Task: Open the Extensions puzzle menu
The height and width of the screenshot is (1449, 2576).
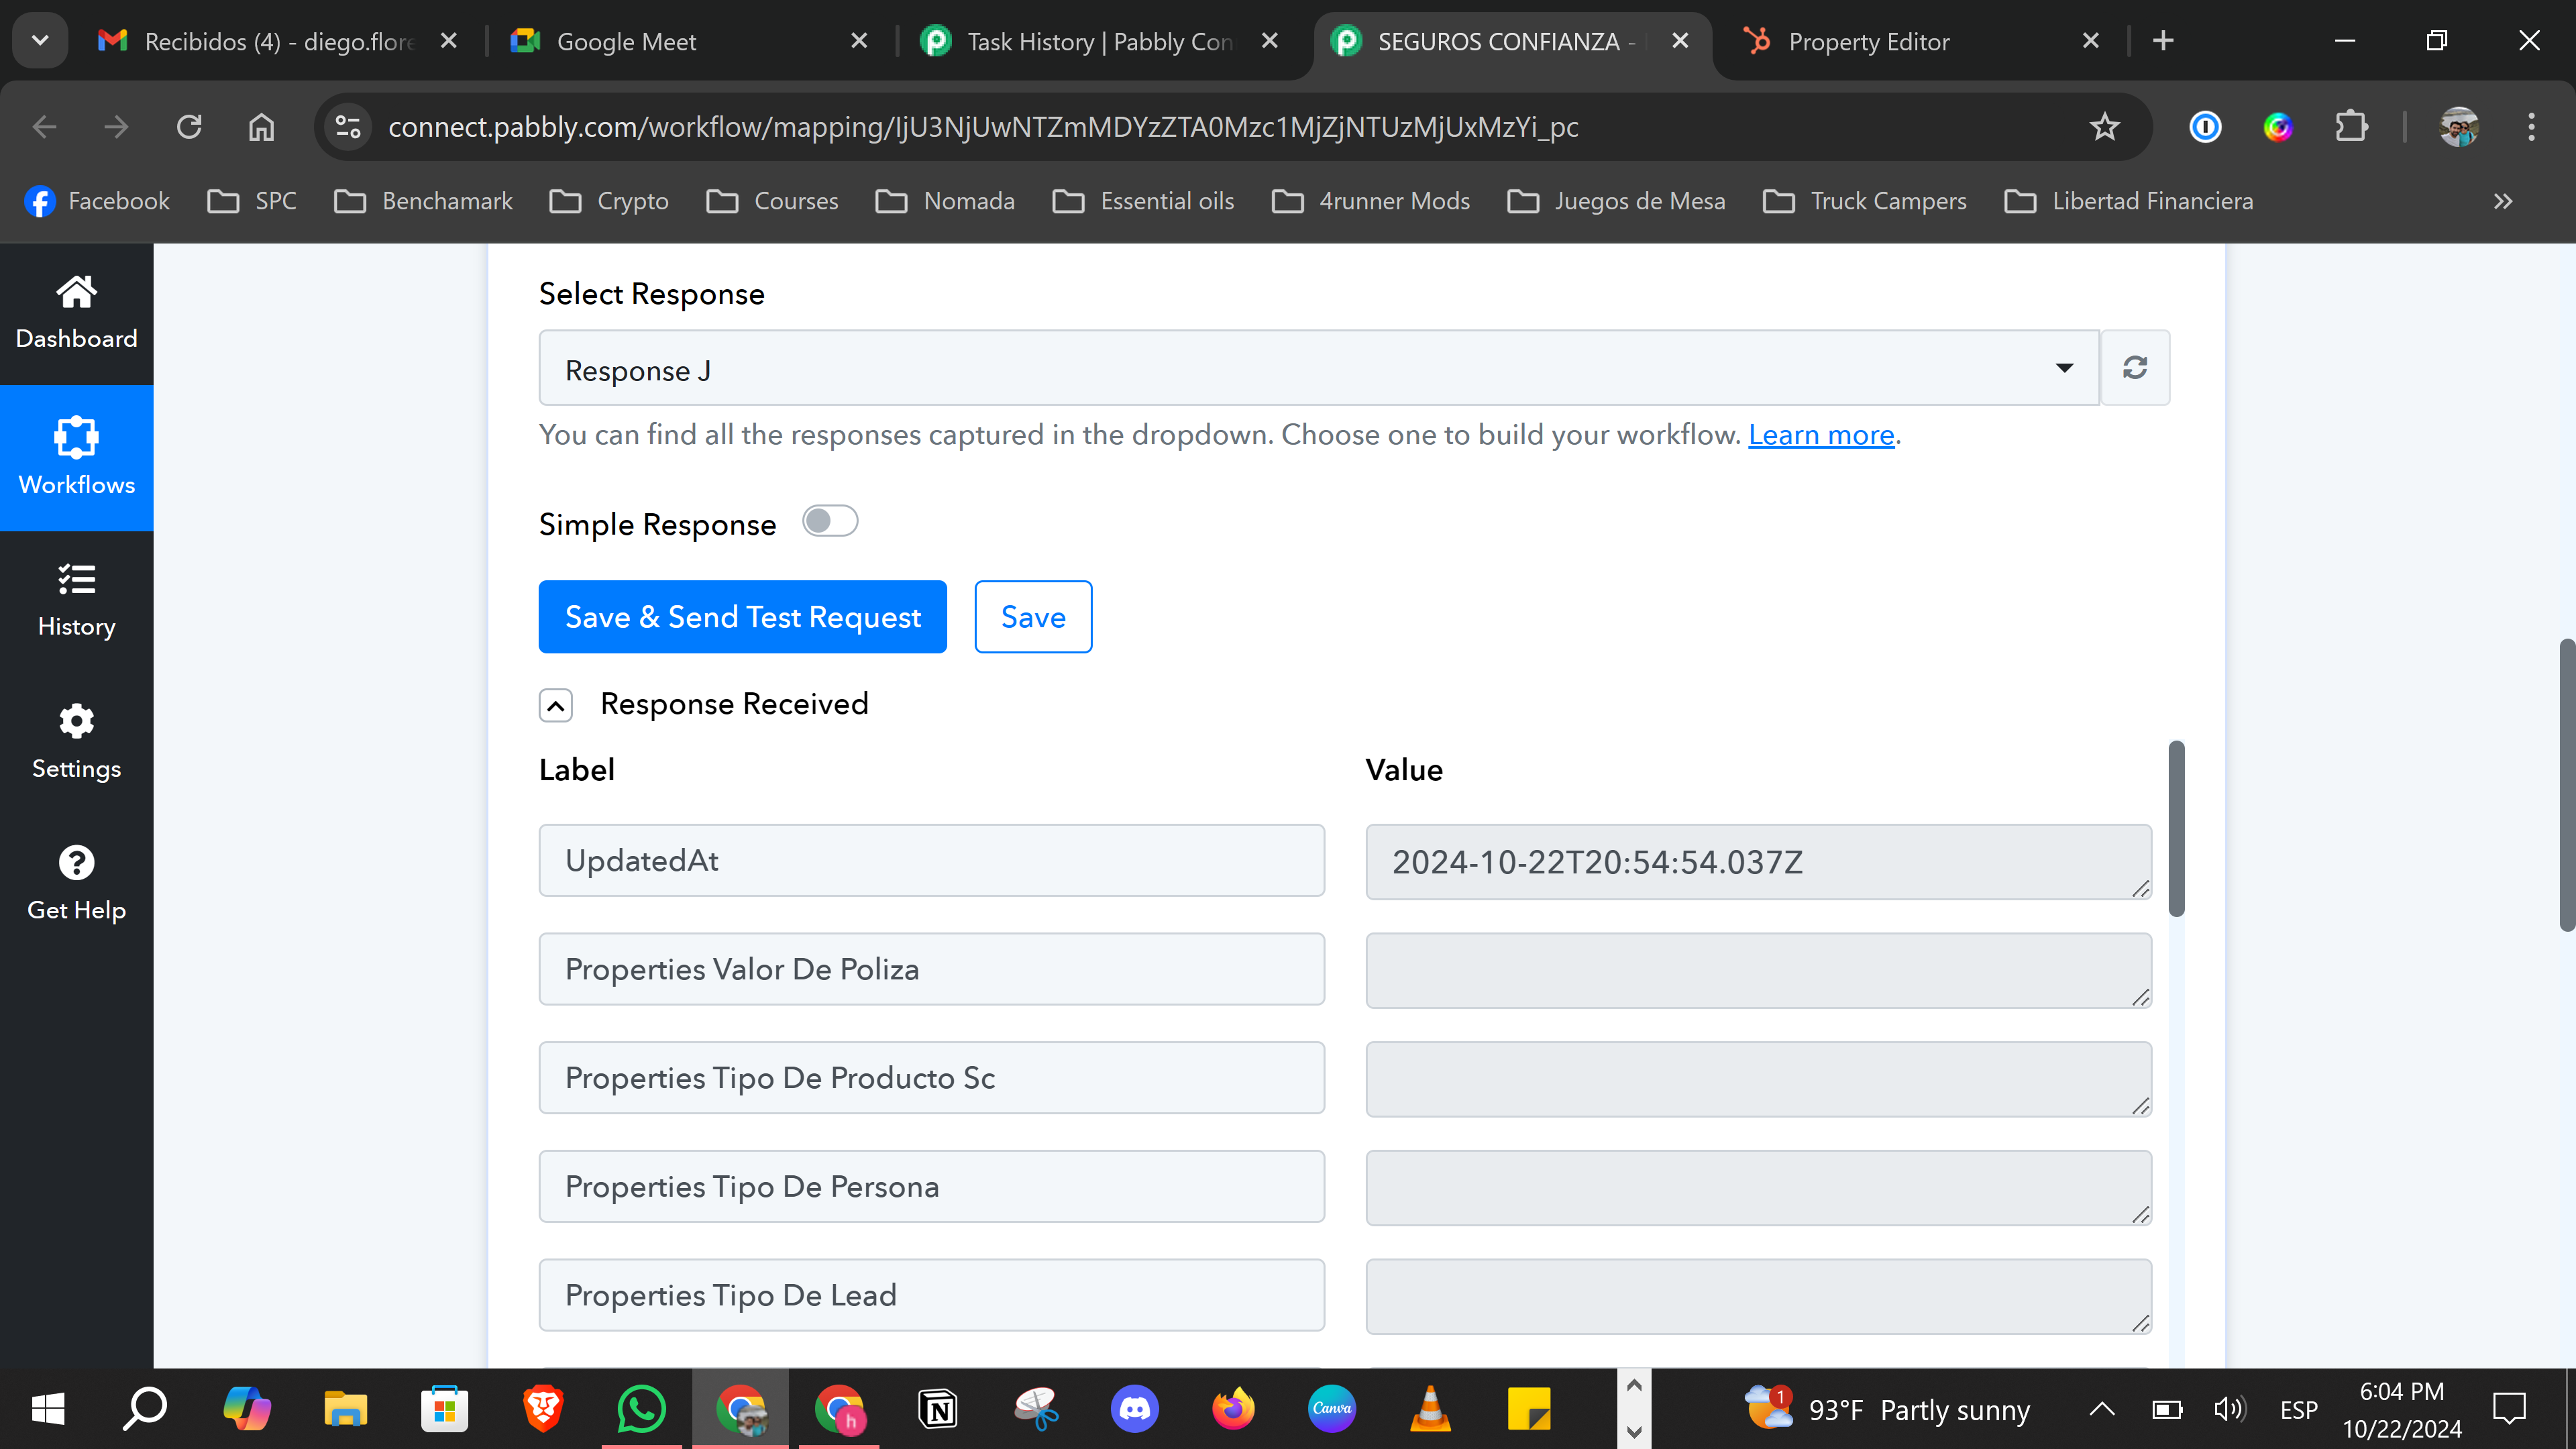Action: 2351,127
